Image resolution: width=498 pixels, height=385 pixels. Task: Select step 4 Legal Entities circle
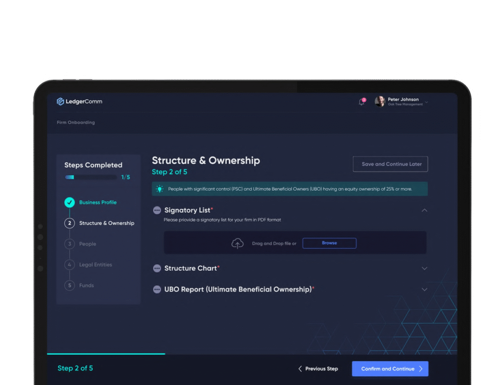pos(70,265)
